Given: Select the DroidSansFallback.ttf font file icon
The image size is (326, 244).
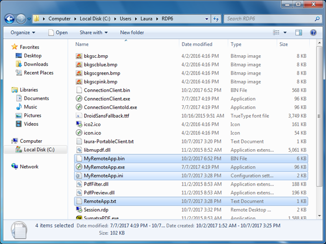Looking at the screenshot, I should point(79,116).
